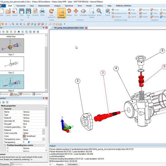Select the Turntable control
The width and height of the screenshot is (166, 166).
pos(83,12)
